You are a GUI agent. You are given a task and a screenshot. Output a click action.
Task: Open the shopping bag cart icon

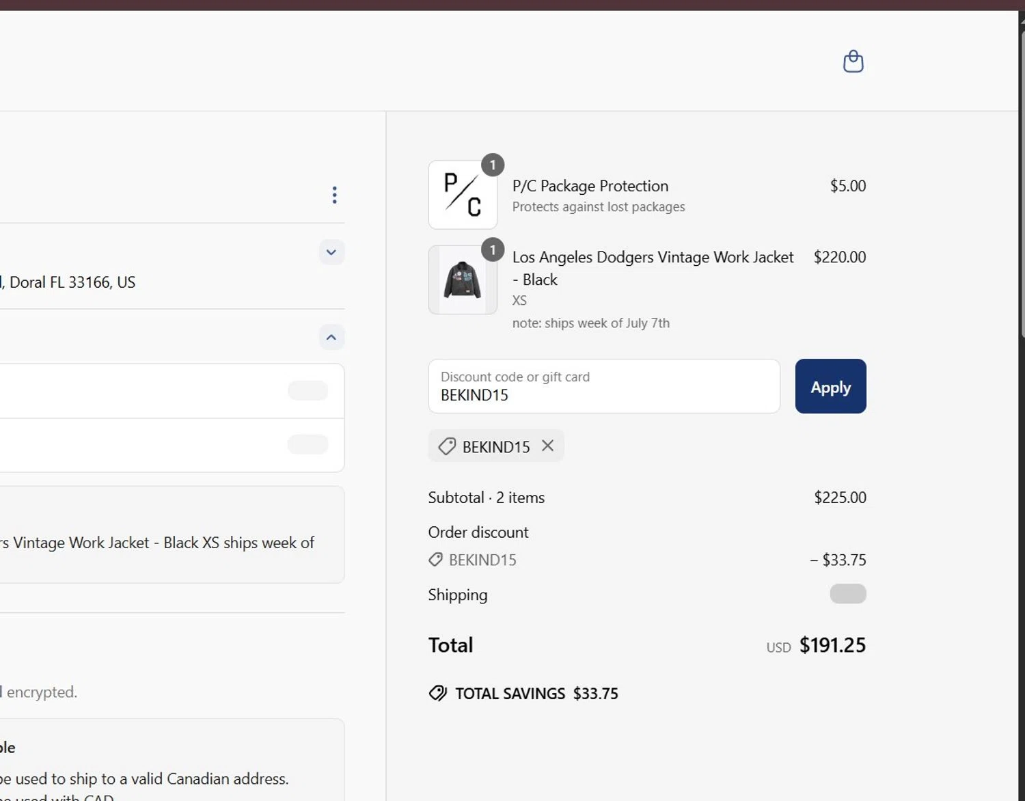pos(853,62)
